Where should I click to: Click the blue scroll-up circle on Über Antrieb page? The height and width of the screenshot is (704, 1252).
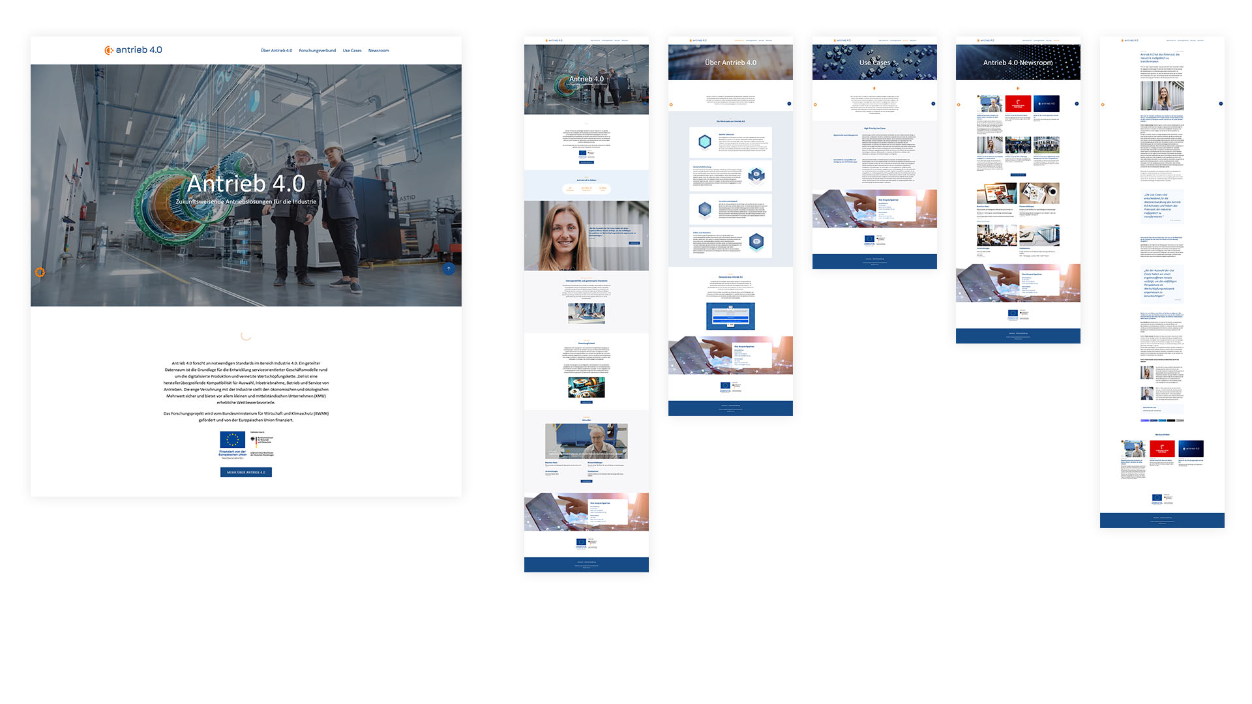pyautogui.click(x=789, y=104)
